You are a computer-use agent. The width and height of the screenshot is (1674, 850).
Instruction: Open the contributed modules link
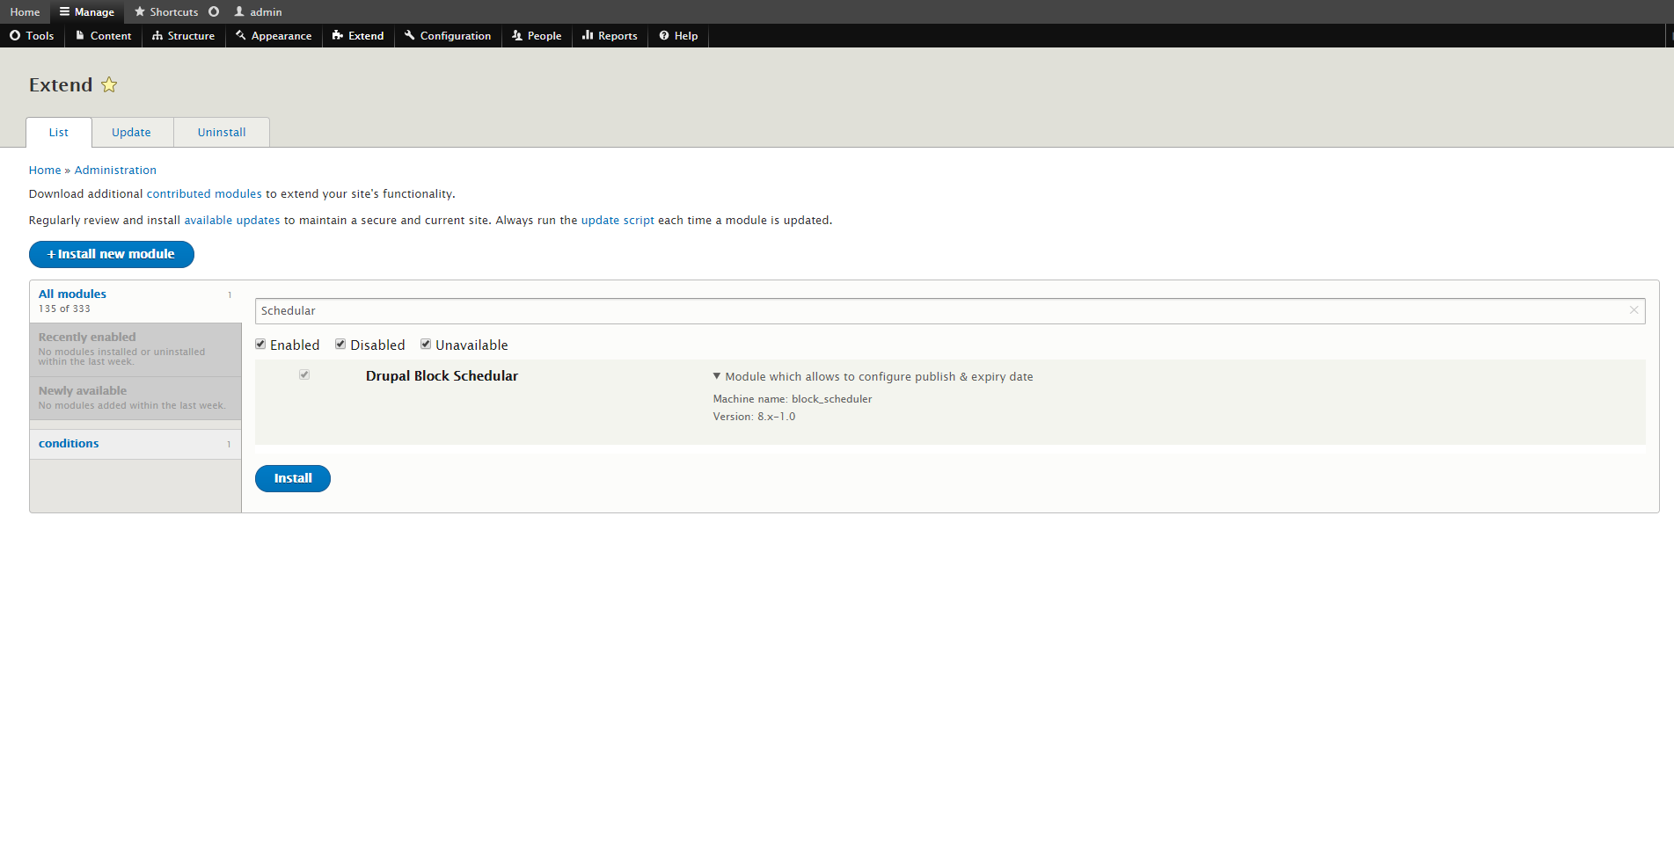(x=204, y=194)
